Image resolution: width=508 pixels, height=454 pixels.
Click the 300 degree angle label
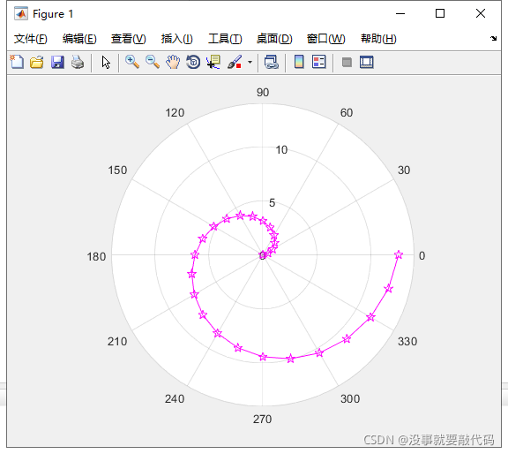click(350, 398)
